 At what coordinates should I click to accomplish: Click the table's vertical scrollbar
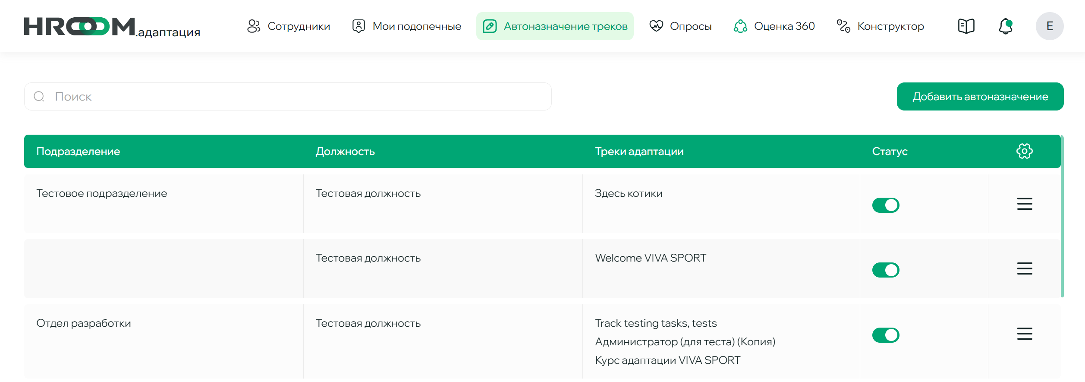point(1062,216)
